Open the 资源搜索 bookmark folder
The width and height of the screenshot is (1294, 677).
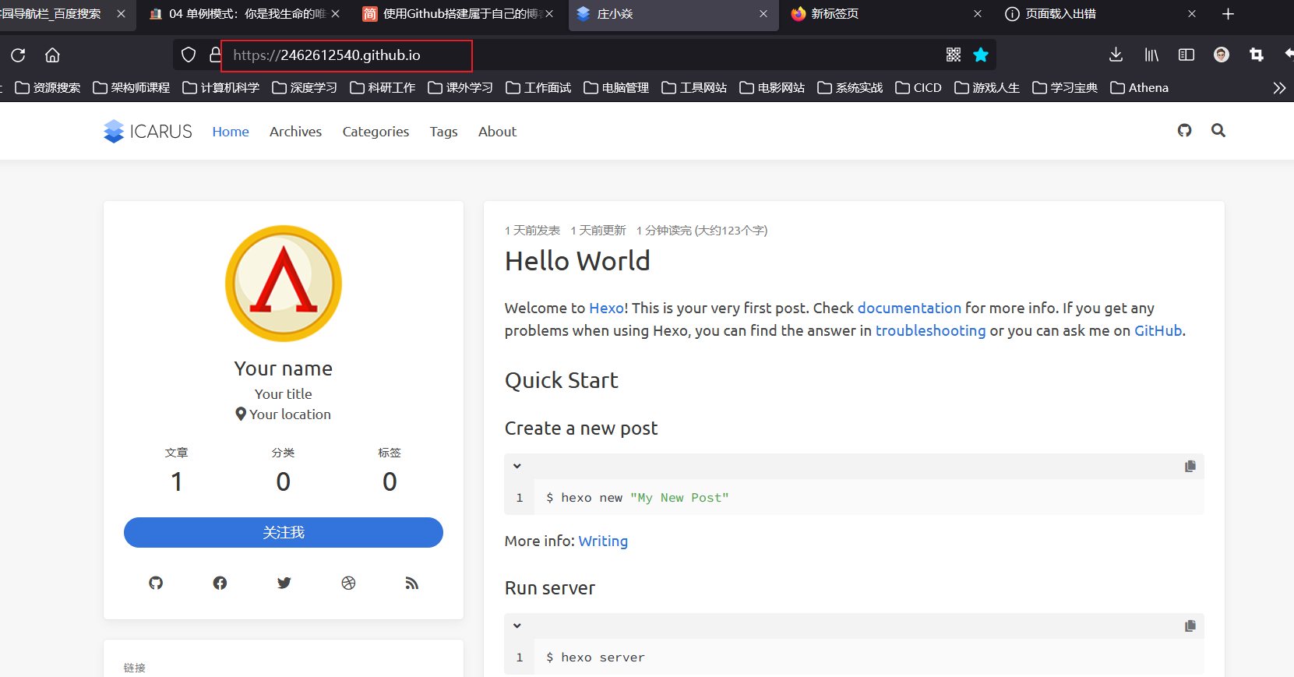pos(48,88)
